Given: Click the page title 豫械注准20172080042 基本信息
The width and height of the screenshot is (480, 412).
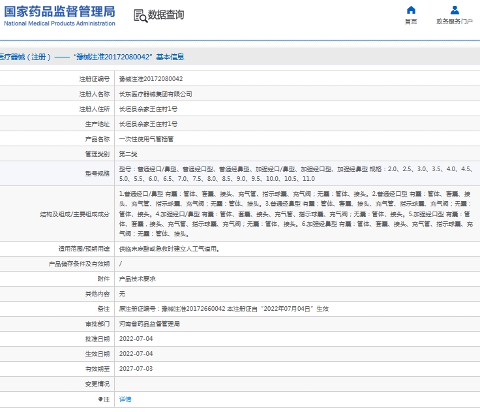Looking at the screenshot, I should tap(128, 57).
